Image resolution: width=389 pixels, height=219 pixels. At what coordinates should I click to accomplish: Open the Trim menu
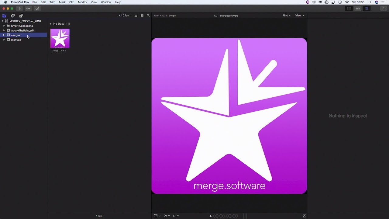52,2
